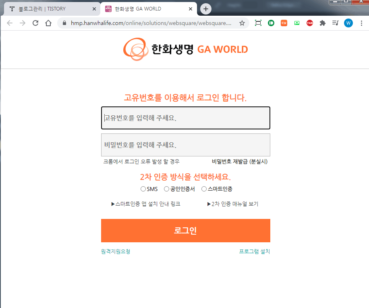This screenshot has height=308, width=369.
Task: Open the browser home page icon
Action: pos(48,23)
